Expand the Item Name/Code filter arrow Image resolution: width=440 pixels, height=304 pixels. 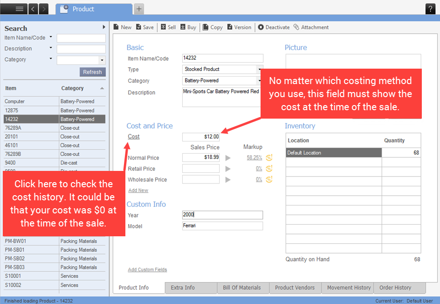(51, 37)
